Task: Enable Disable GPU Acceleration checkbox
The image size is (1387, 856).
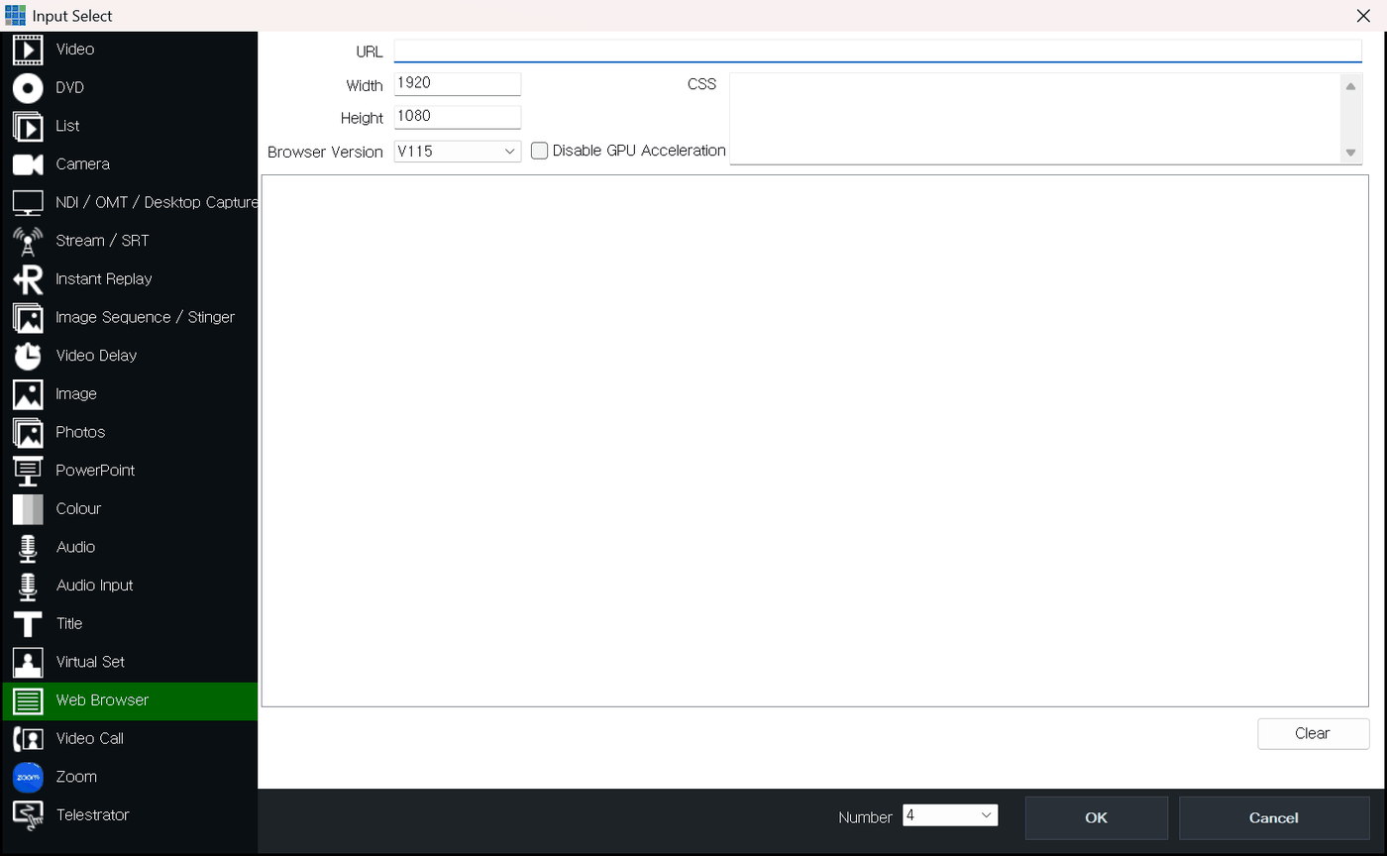Action: [x=540, y=151]
